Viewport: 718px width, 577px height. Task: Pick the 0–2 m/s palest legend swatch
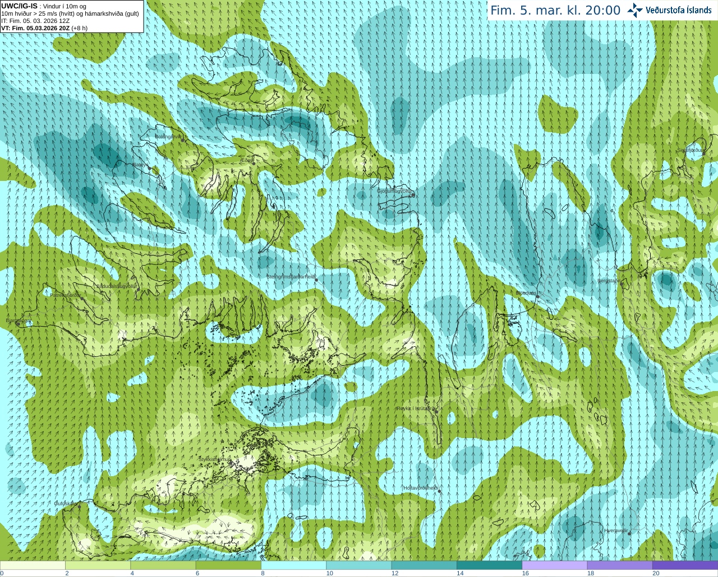pyautogui.click(x=33, y=565)
